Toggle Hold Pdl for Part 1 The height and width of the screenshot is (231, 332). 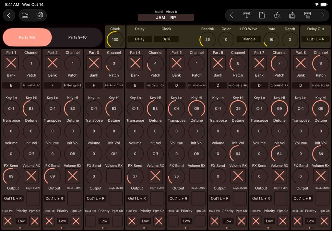[x=8, y=221]
